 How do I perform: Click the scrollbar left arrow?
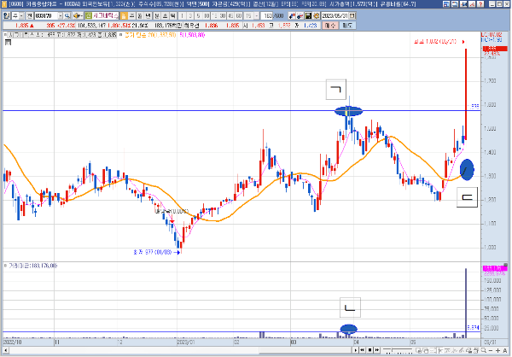(4, 350)
